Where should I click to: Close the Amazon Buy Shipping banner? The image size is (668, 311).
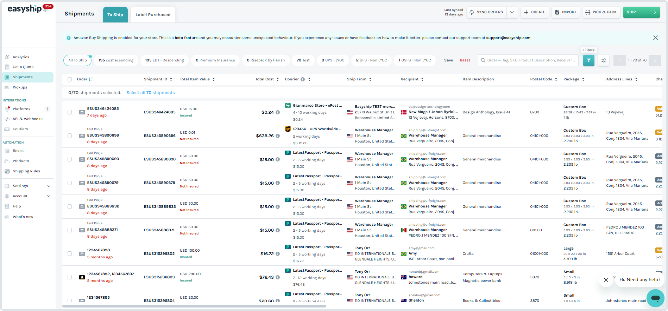[655, 38]
